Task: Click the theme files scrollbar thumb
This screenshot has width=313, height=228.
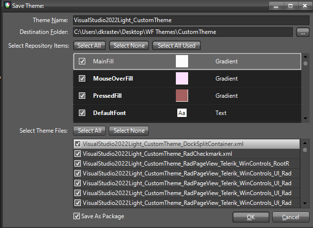Action: click(x=305, y=150)
